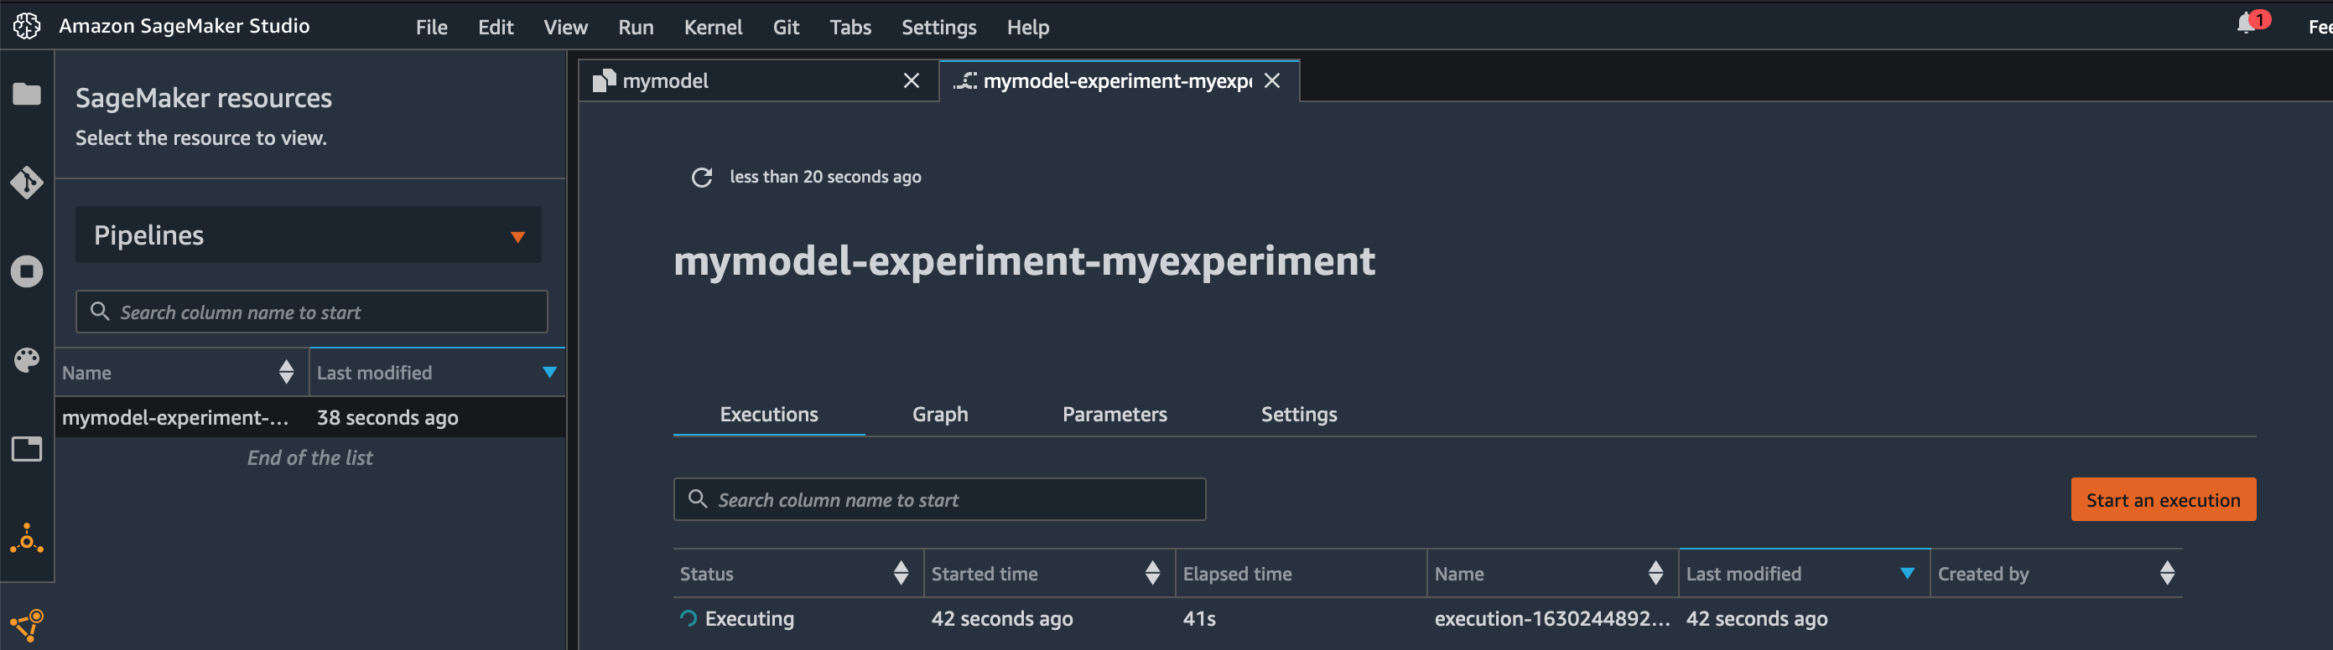The width and height of the screenshot is (2333, 650).
Task: Sort executions by Status column
Action: pos(900,572)
